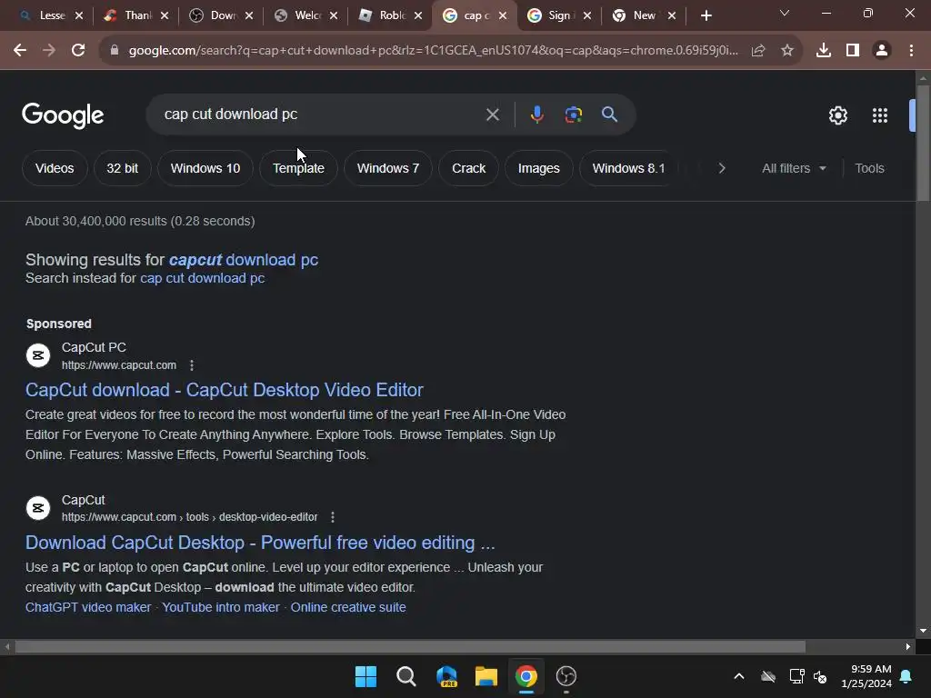Share this page via the address bar icon
Screen dimensions: 931x698
tap(758, 51)
